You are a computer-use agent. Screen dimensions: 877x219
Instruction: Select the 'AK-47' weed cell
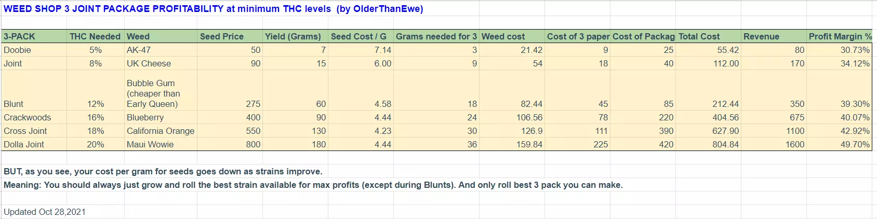(160, 50)
